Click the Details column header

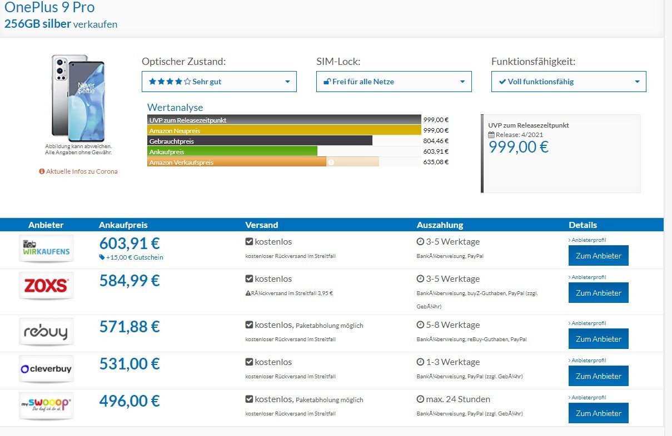[583, 225]
